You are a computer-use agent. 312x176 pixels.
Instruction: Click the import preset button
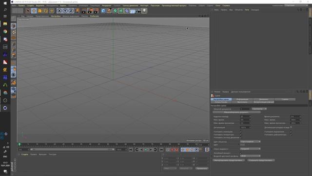(x=229, y=160)
